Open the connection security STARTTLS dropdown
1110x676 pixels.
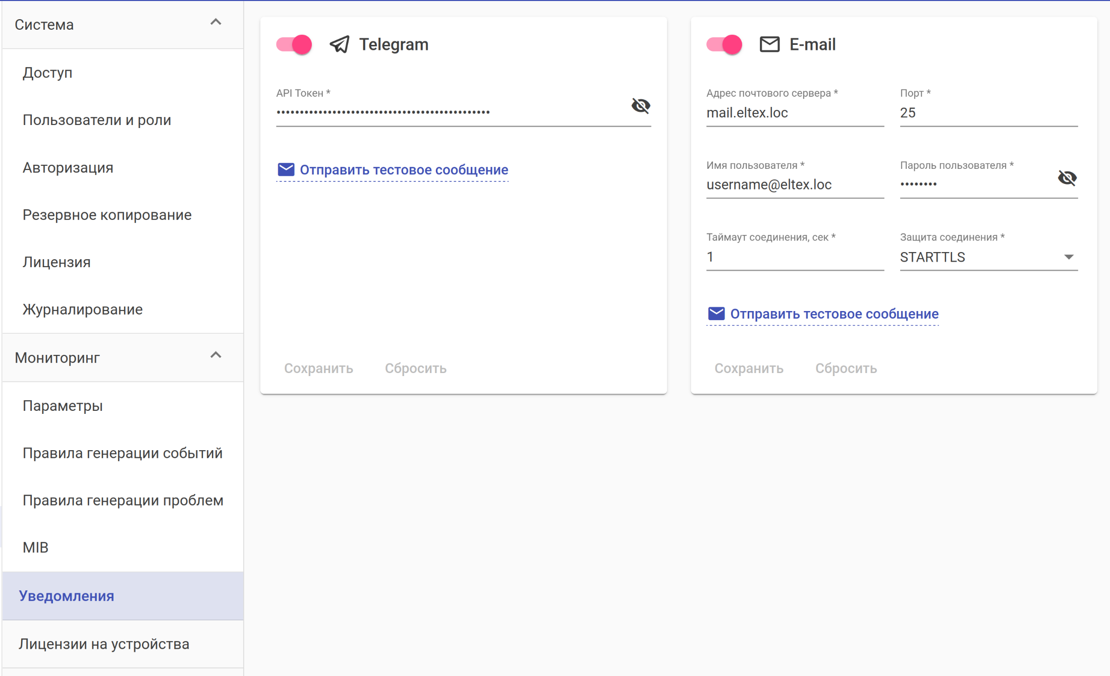click(988, 257)
